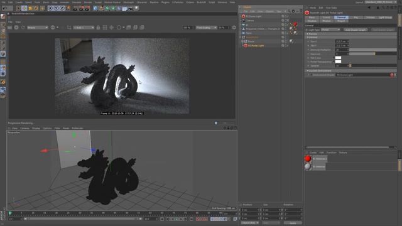
Task: Open the material manager Create menu
Action: point(313,153)
